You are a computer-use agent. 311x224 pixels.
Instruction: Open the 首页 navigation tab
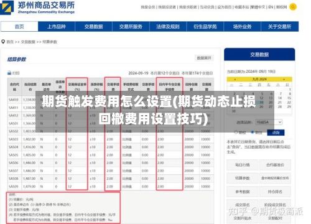pos(19,26)
